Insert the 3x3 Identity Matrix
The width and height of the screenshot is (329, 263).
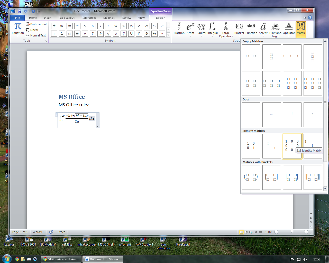[x=292, y=146]
